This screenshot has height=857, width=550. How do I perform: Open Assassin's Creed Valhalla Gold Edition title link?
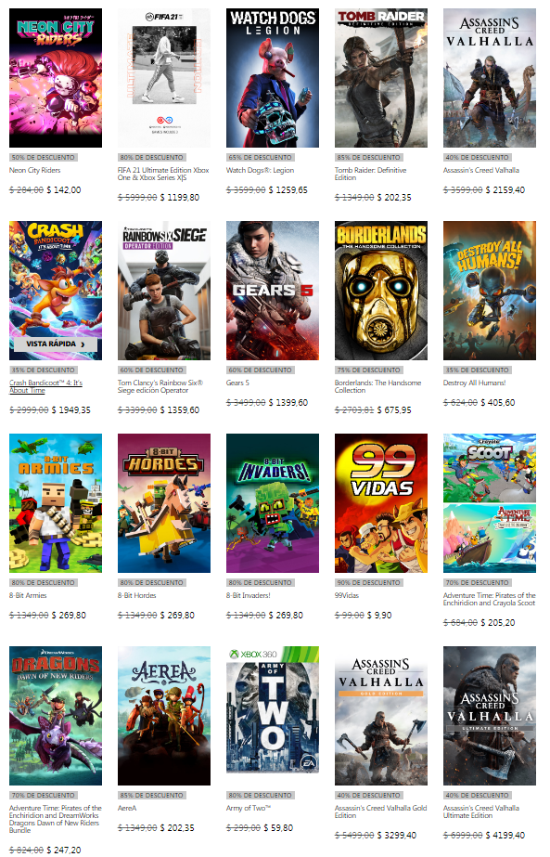(x=380, y=812)
